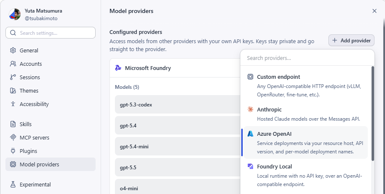Click the Plugins plug icon
This screenshot has height=194, width=385.
click(13, 151)
